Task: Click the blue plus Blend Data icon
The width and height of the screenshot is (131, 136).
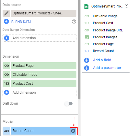Action: (x=6, y=21)
